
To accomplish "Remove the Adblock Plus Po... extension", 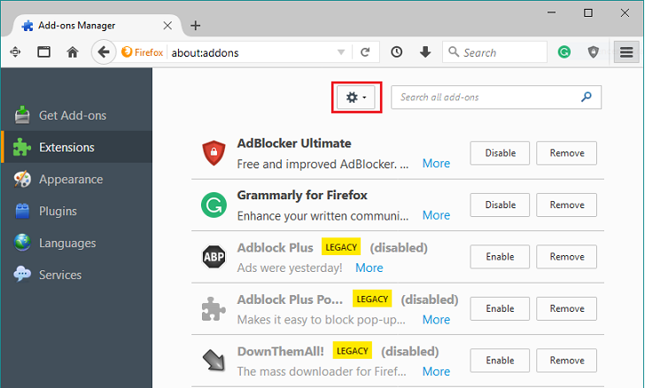I will pos(566,308).
